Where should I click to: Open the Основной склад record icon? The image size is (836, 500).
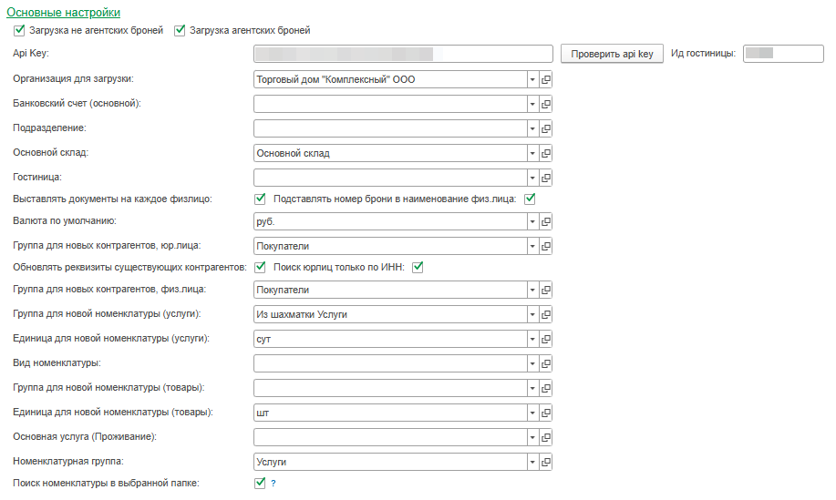[x=546, y=153]
